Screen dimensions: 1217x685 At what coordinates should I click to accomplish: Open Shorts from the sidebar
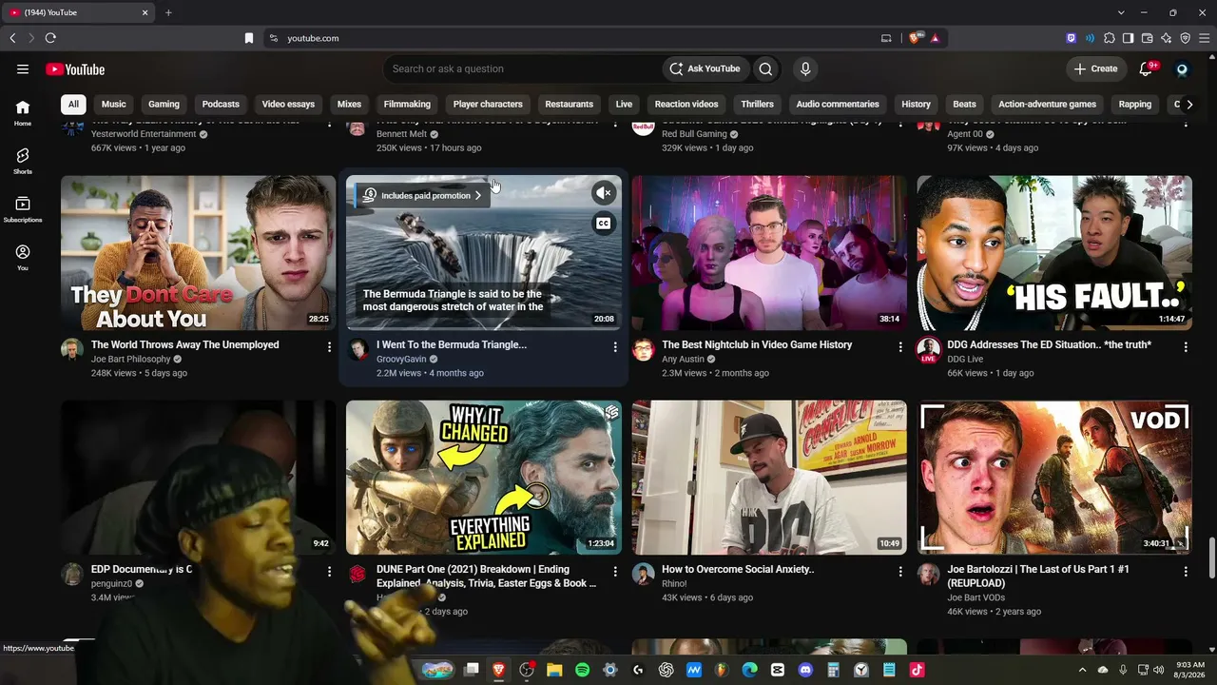(x=23, y=161)
